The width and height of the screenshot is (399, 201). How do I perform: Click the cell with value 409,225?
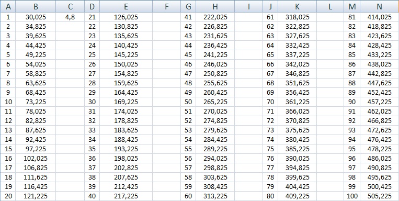297,196
